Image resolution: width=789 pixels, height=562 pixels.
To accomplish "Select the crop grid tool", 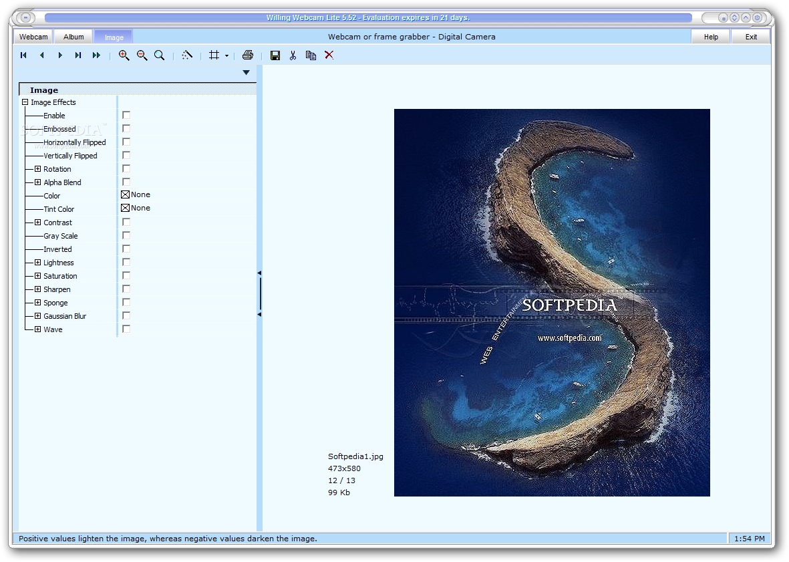I will pos(214,55).
